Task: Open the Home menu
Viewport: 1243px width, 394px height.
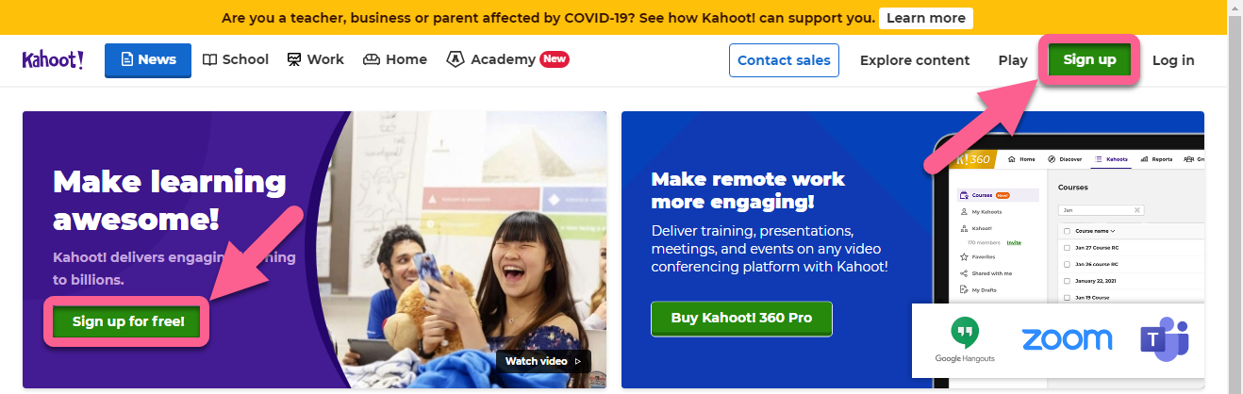Action: [395, 59]
